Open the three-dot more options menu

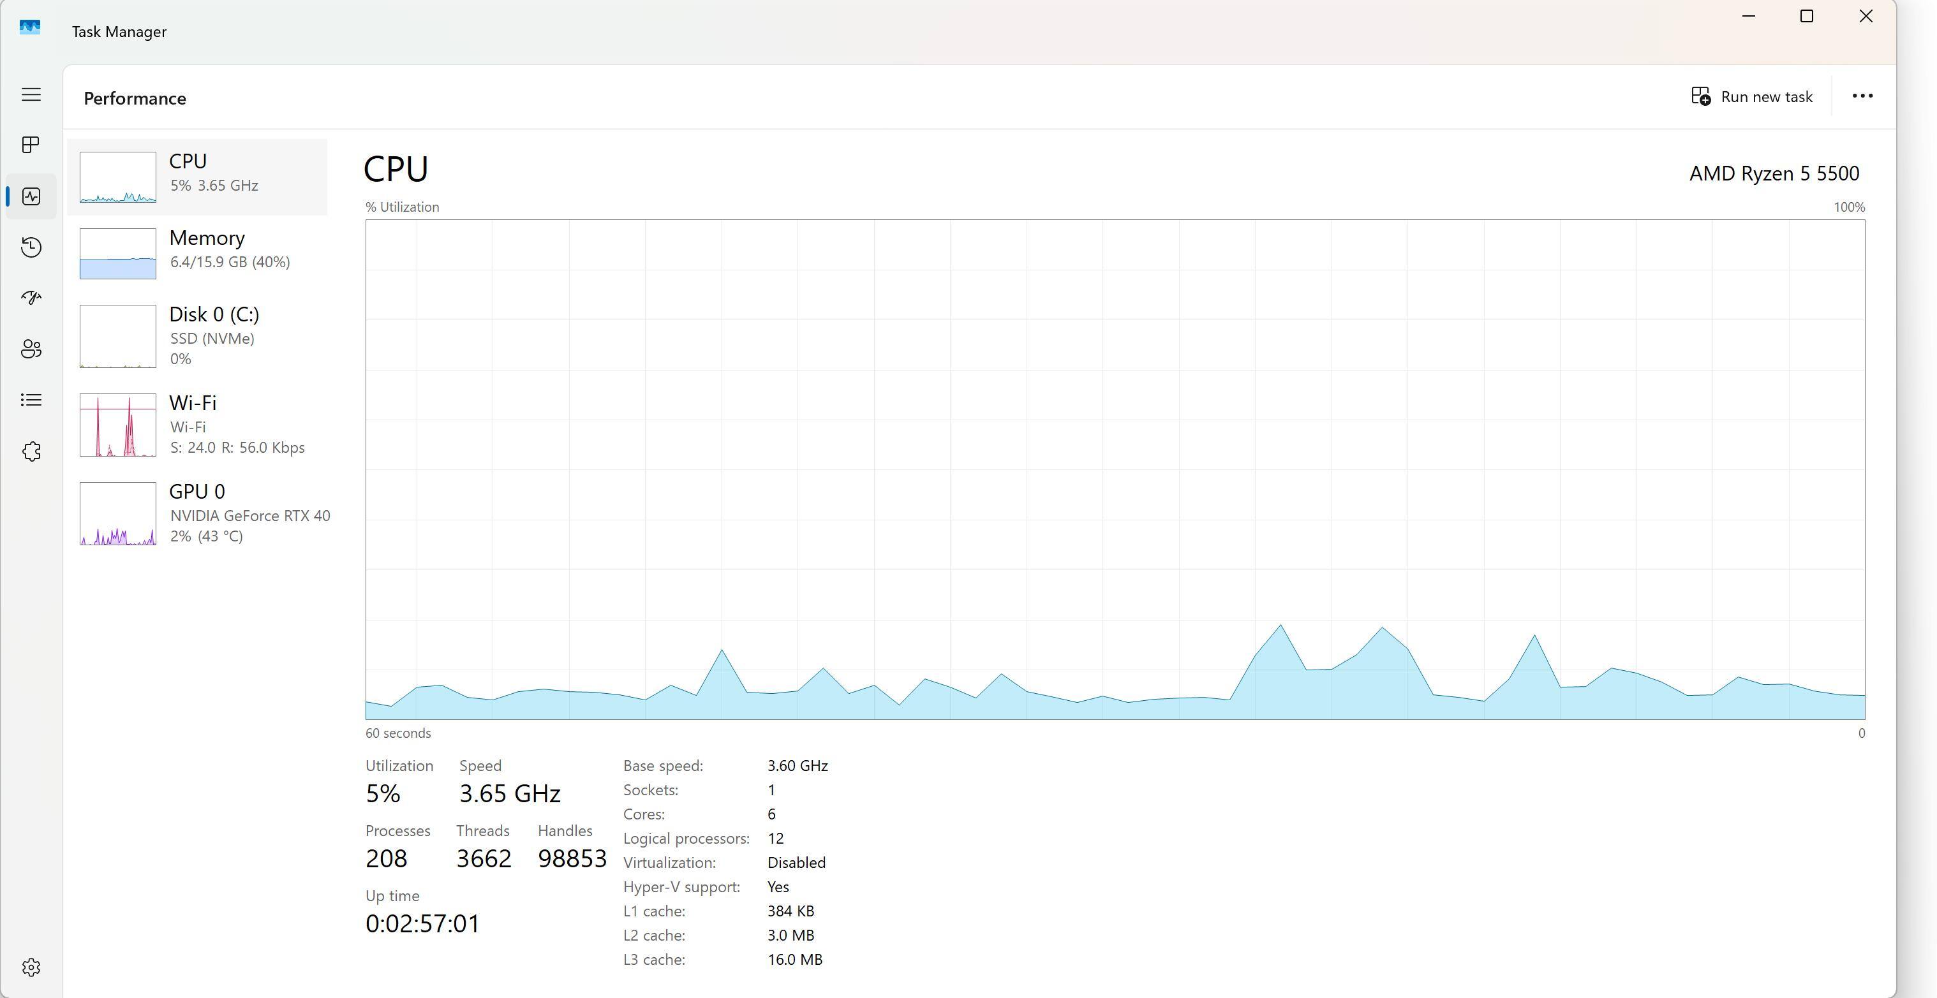pos(1862,96)
